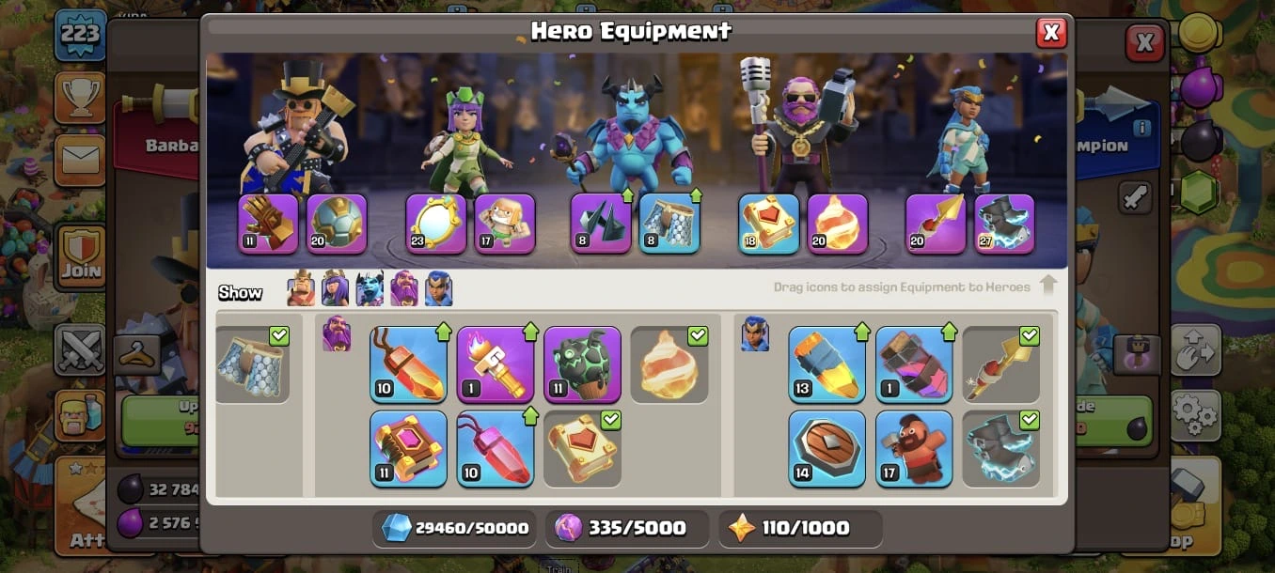The width and height of the screenshot is (1275, 573).
Task: Click the Shiny Ore counter 29460/50000
Action: 455,528
